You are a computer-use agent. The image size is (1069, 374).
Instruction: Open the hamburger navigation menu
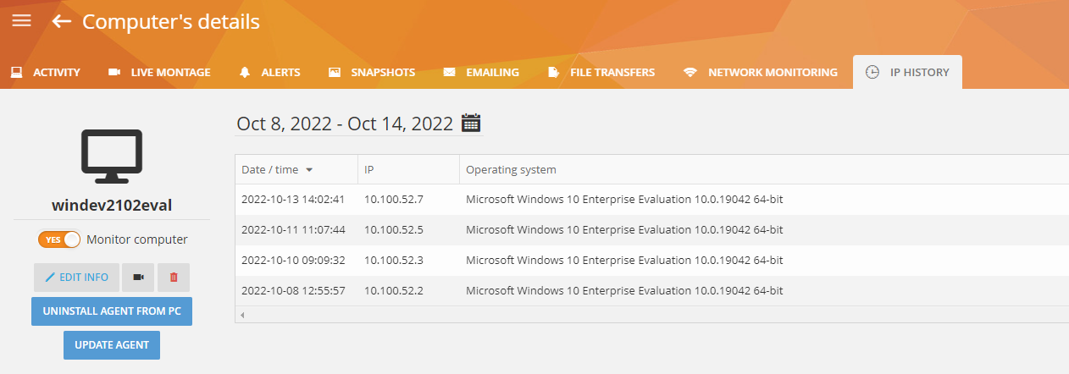tap(21, 21)
